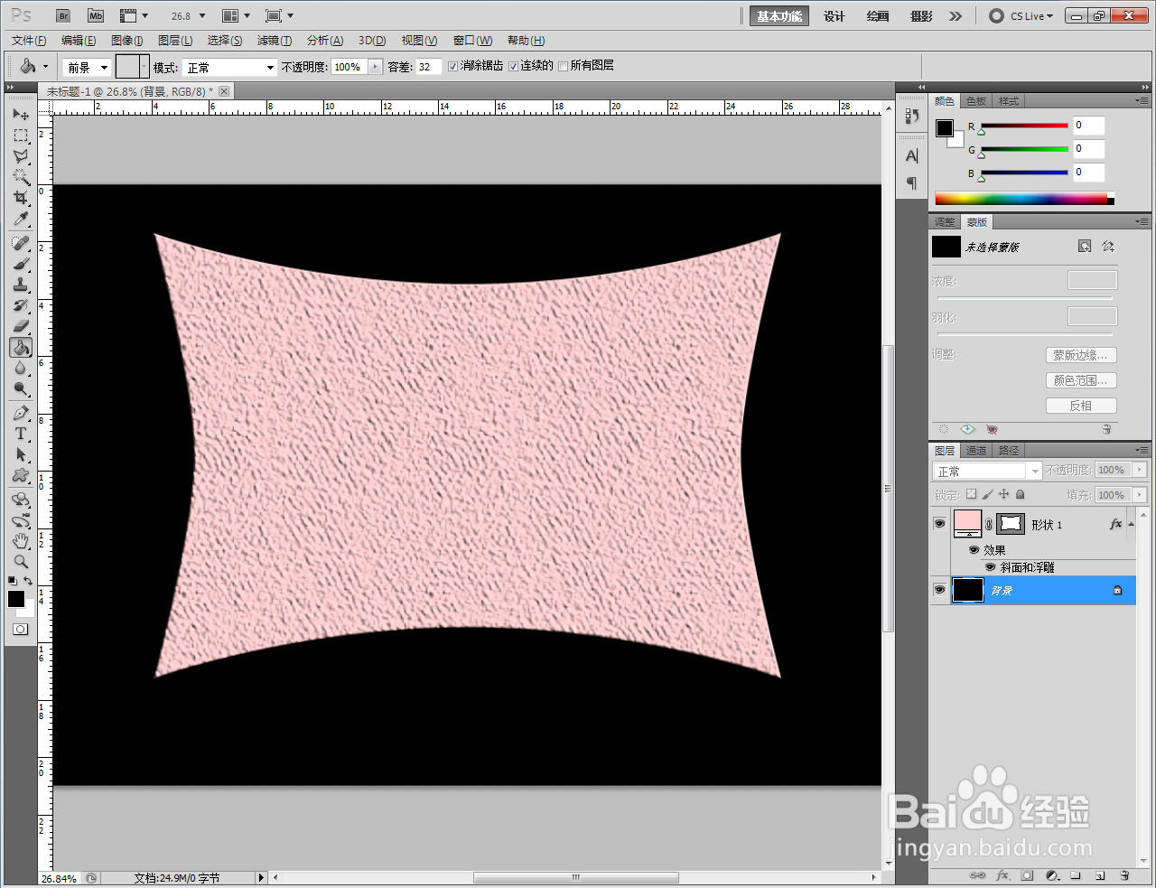Image resolution: width=1156 pixels, height=888 pixels.
Task: Select the Crop tool
Action: [x=21, y=198]
